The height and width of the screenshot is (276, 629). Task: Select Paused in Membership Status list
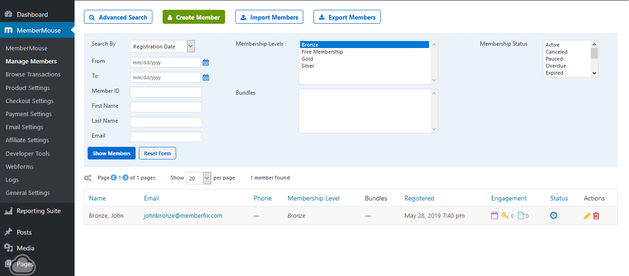click(554, 59)
